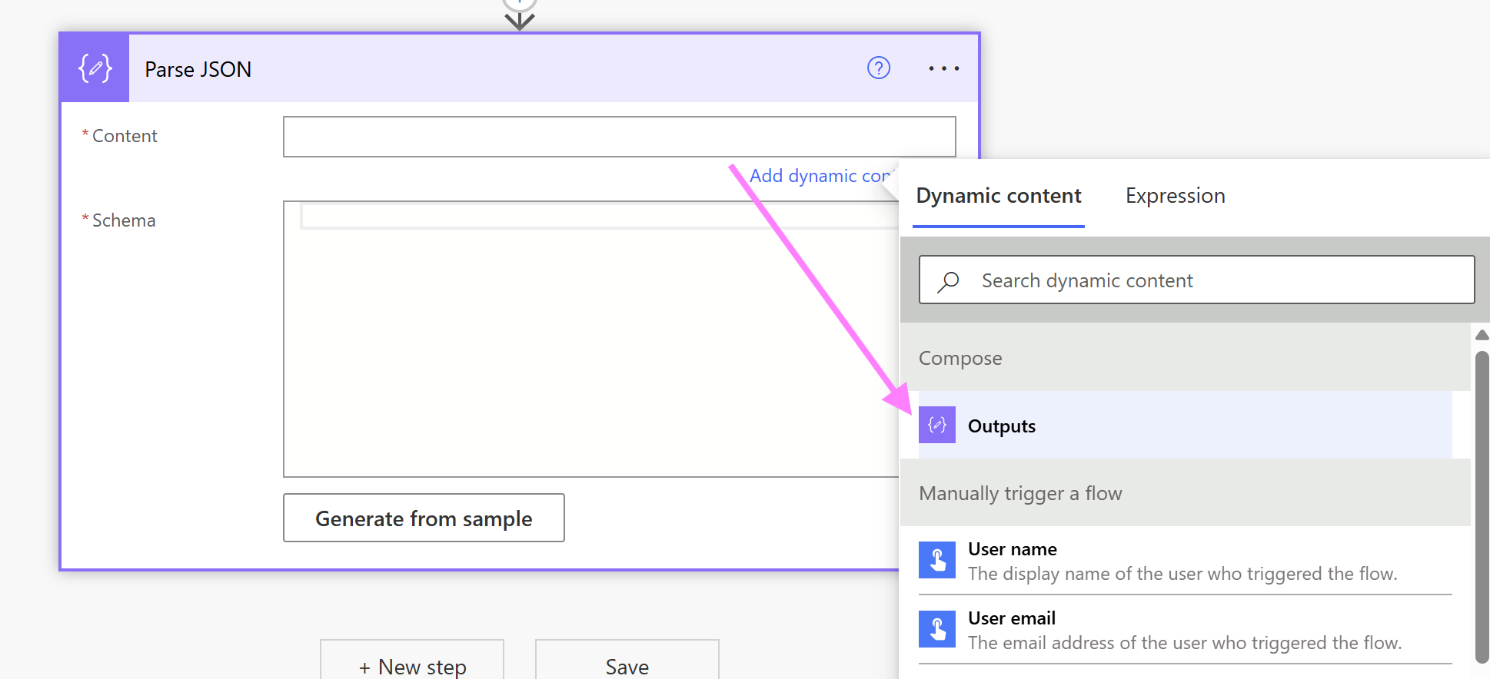
Task: Focus the Schema text area
Action: click(x=591, y=339)
